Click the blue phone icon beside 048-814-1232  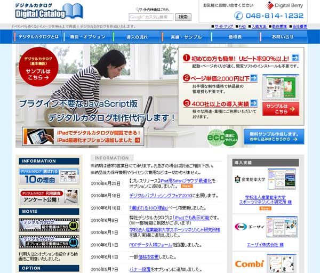[x=238, y=15]
